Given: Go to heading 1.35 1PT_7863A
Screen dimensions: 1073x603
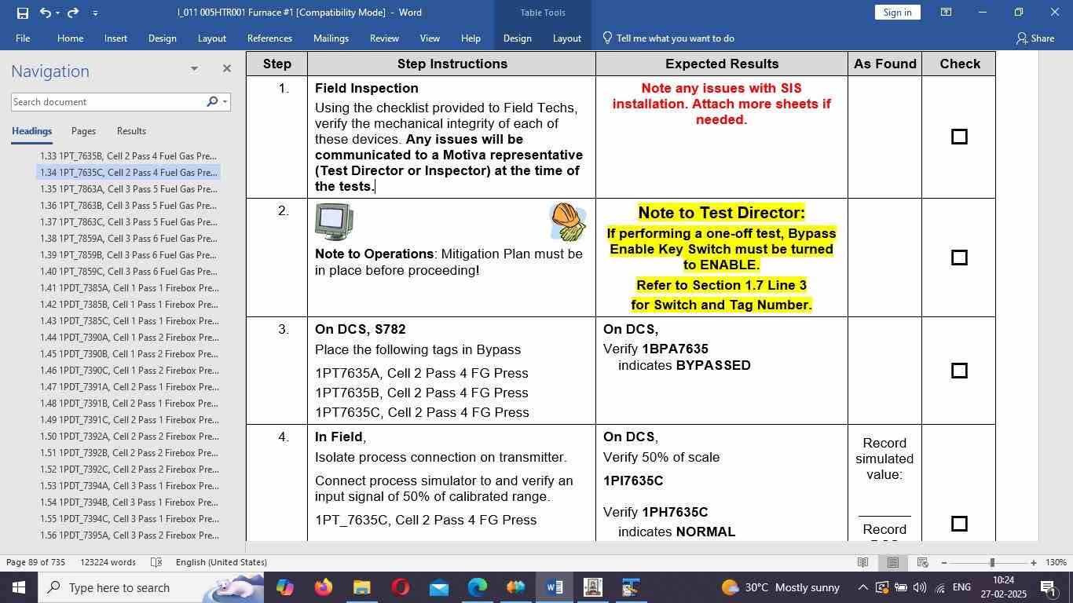Looking at the screenshot, I should (x=129, y=189).
